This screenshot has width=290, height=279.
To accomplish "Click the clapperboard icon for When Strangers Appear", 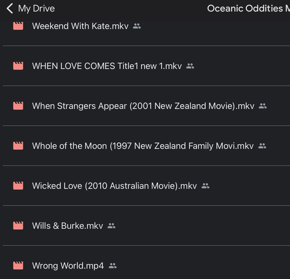I will pyautogui.click(x=18, y=106).
